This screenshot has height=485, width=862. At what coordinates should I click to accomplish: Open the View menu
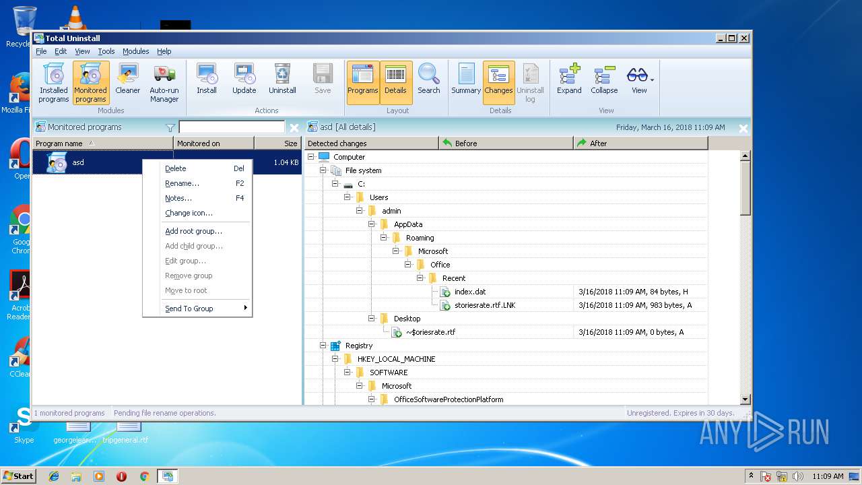click(82, 51)
